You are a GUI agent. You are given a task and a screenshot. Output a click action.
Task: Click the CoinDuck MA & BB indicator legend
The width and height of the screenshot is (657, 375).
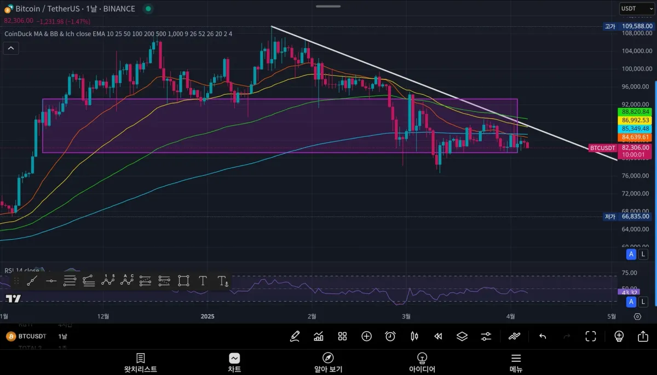[118, 33]
